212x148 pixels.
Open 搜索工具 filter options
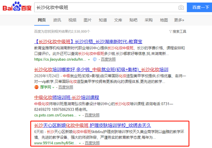(x=179, y=31)
